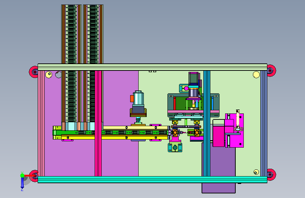The width and height of the screenshot is (305, 198).
Task: Select the magenta round knob near press
Action: (186, 88)
